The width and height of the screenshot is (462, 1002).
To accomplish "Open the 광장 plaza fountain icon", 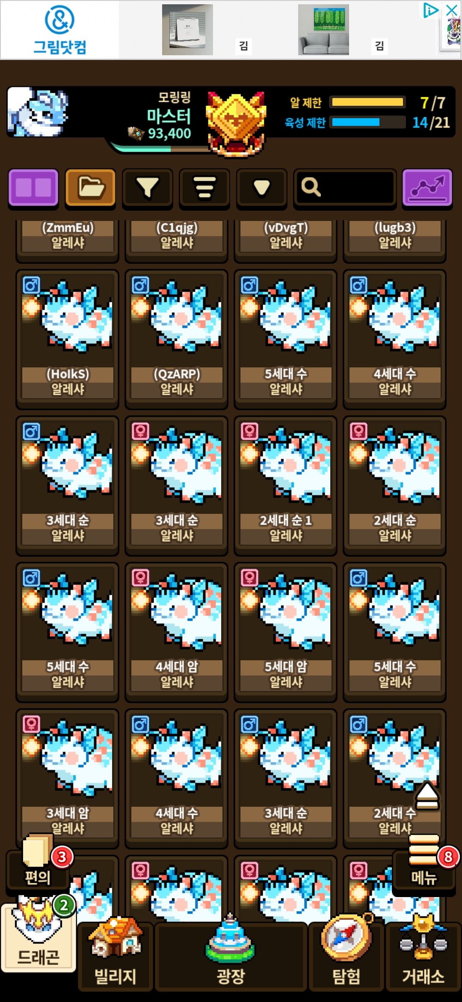I will click(x=231, y=956).
